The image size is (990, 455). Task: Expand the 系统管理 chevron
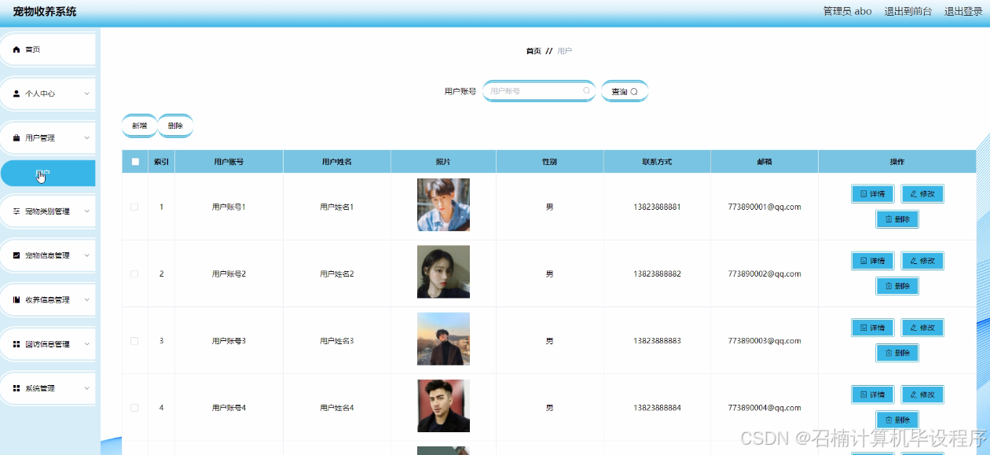click(x=86, y=388)
